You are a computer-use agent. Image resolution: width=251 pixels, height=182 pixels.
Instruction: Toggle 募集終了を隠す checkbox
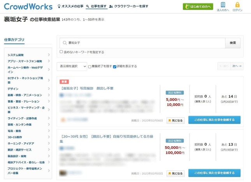tap(90, 66)
